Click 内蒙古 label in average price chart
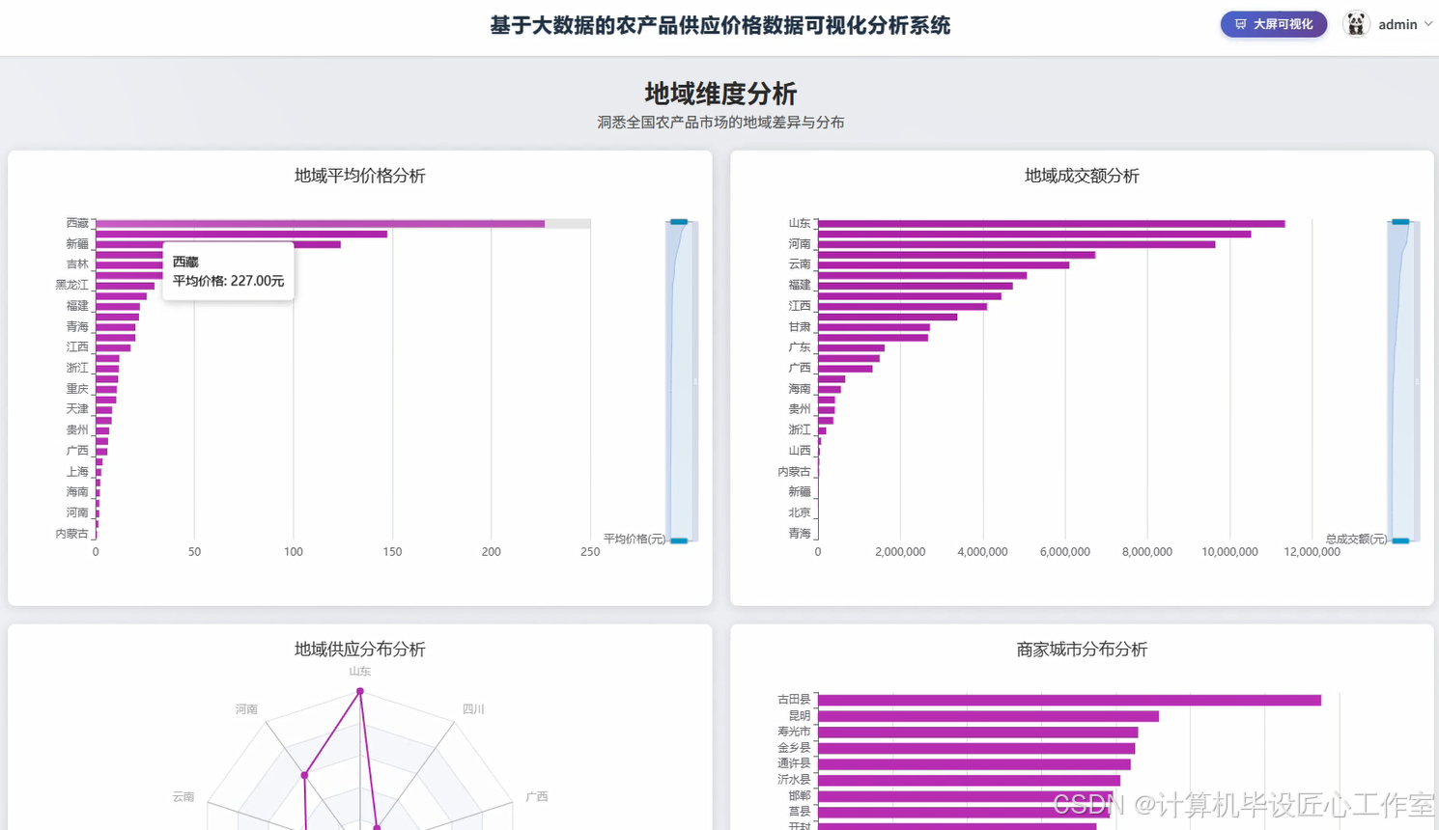Screen dimensions: 1439x830 click(71, 534)
